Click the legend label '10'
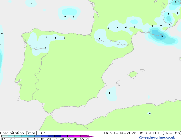 pyautogui.click(x=36, y=139)
